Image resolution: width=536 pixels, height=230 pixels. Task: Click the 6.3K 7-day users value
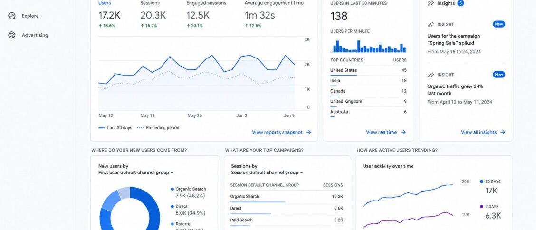coord(493,216)
